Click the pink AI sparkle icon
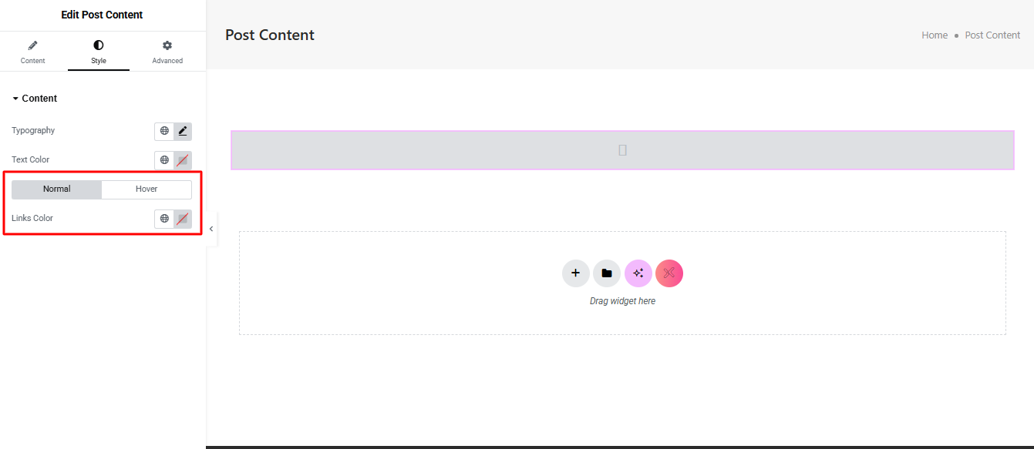This screenshot has height=449, width=1034. tap(638, 273)
